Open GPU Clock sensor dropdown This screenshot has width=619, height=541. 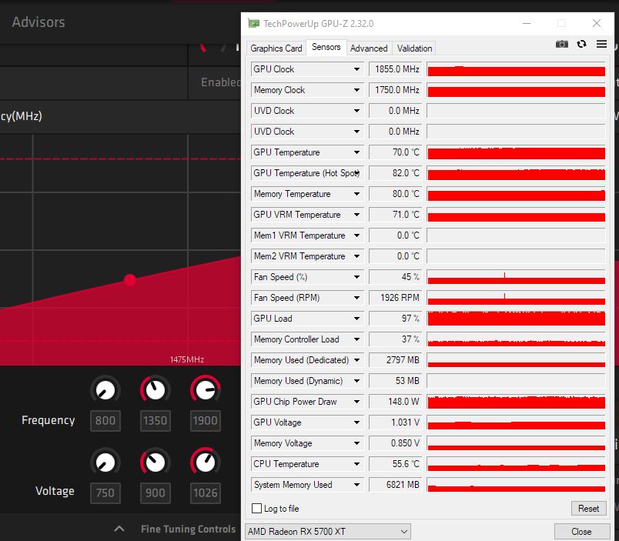(x=356, y=69)
